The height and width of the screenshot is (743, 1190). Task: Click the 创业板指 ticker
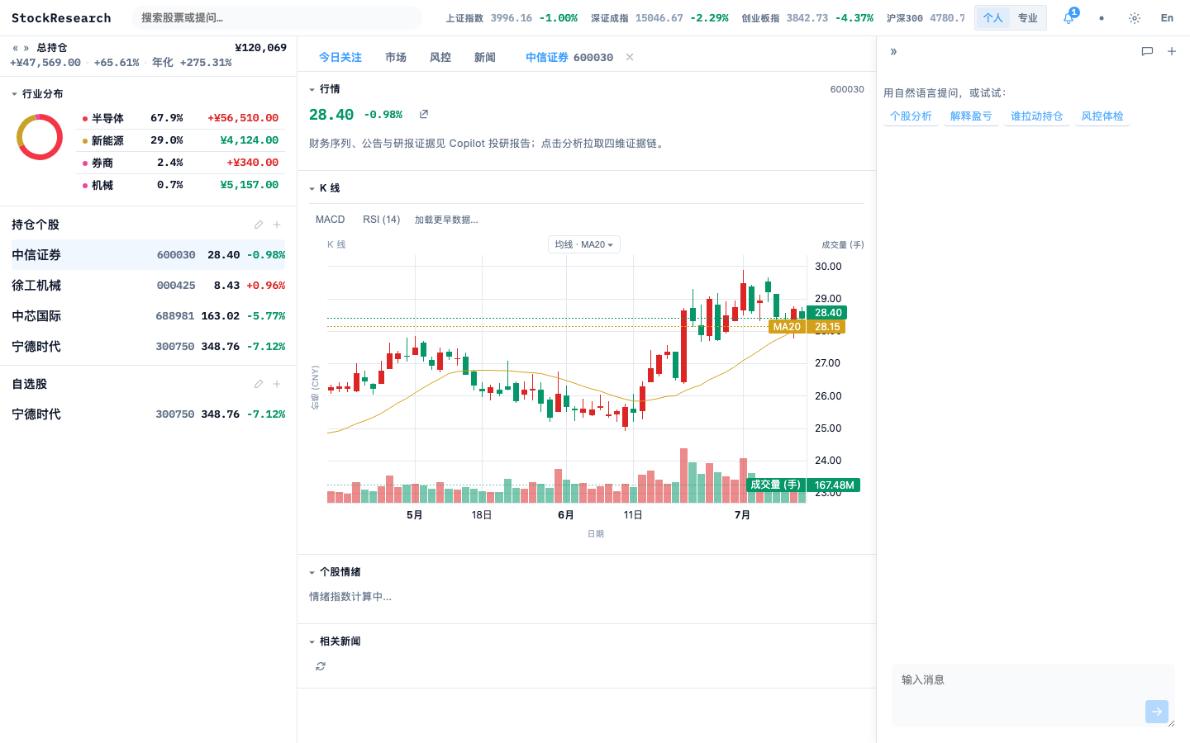pos(807,18)
